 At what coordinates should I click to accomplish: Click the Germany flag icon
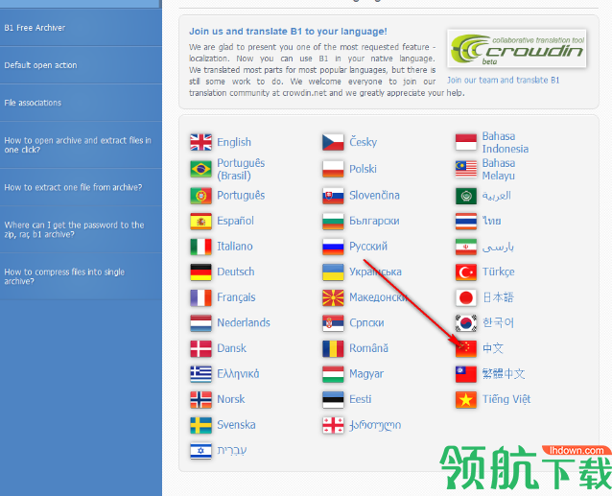click(x=200, y=272)
